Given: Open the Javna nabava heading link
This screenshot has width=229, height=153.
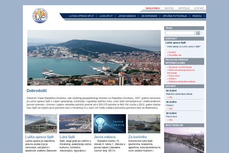Looking at the screenshot, I should click(105, 137).
